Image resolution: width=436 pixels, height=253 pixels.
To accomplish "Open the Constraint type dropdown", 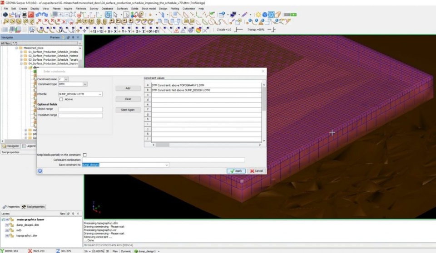I will (85, 84).
